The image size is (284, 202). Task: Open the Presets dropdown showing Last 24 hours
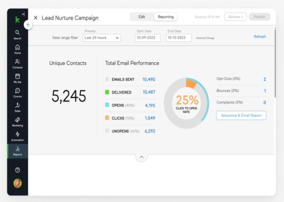pos(101,38)
